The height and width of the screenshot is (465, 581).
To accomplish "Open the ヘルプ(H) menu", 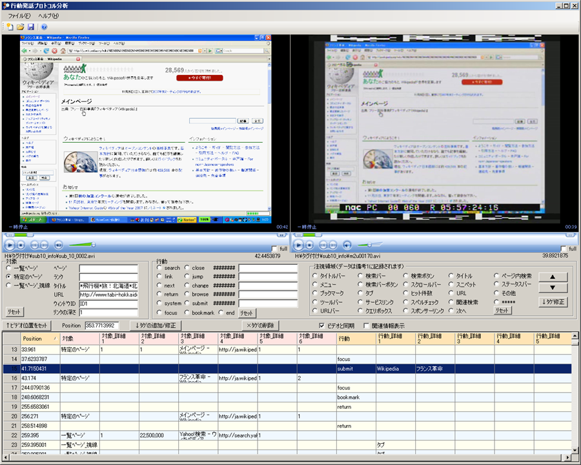I will [x=48, y=15].
